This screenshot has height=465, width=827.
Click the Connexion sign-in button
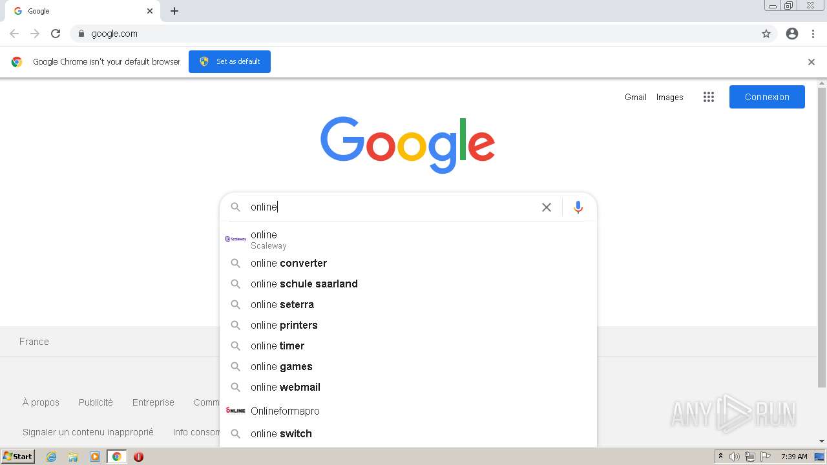point(767,97)
